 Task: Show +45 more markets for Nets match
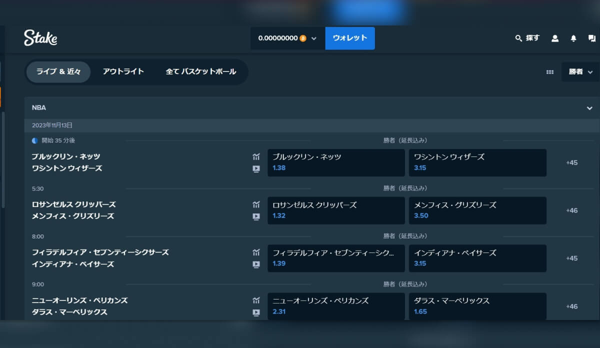click(571, 162)
